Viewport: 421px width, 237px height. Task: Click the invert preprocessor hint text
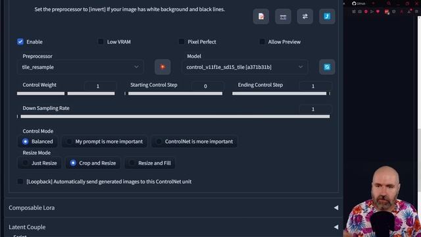coord(130,9)
